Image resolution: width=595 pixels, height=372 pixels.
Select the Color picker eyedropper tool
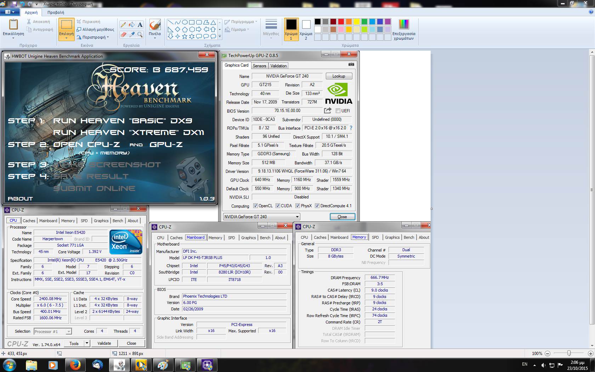(x=132, y=34)
